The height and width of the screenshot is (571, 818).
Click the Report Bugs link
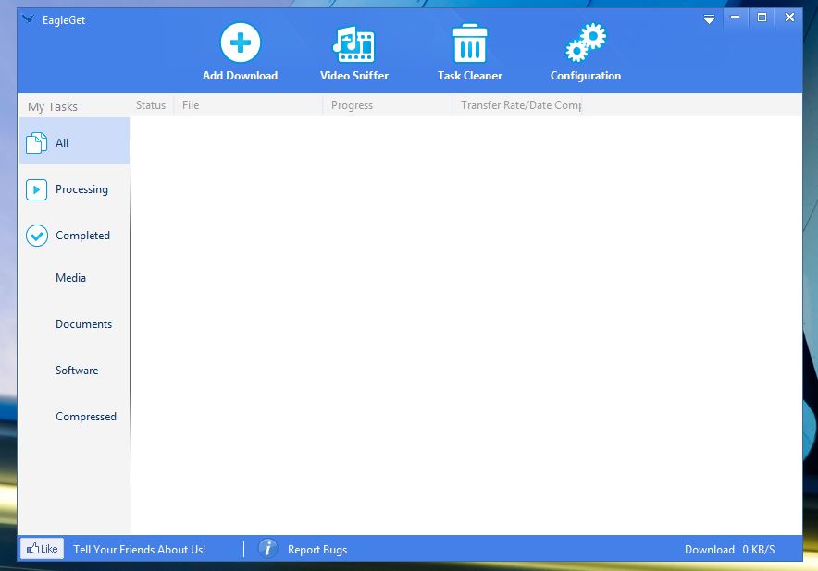(x=317, y=550)
